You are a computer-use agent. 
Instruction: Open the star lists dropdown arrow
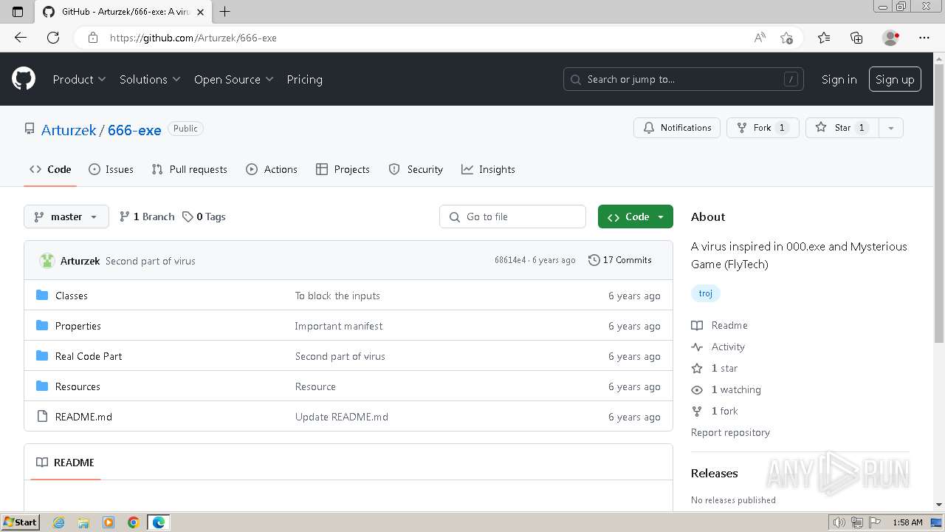[x=891, y=128]
